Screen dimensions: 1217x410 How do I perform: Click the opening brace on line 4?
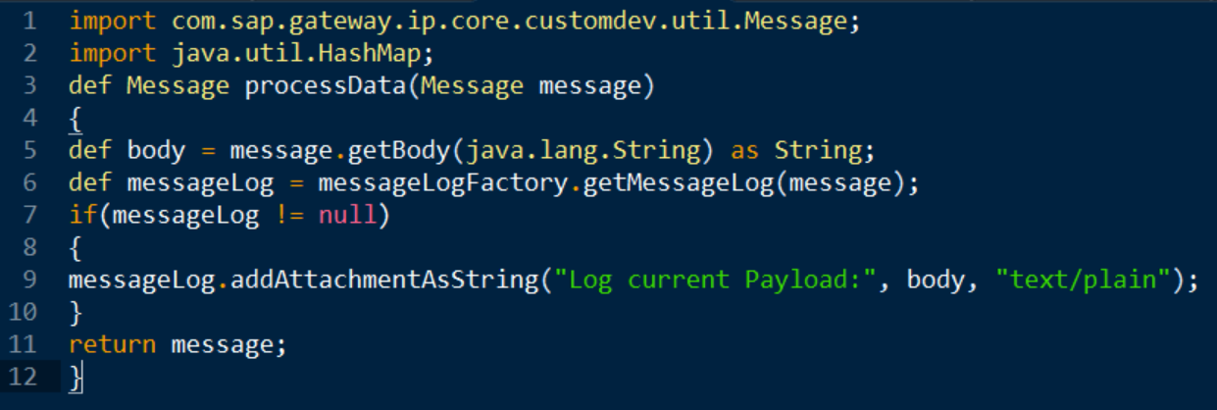[x=76, y=120]
